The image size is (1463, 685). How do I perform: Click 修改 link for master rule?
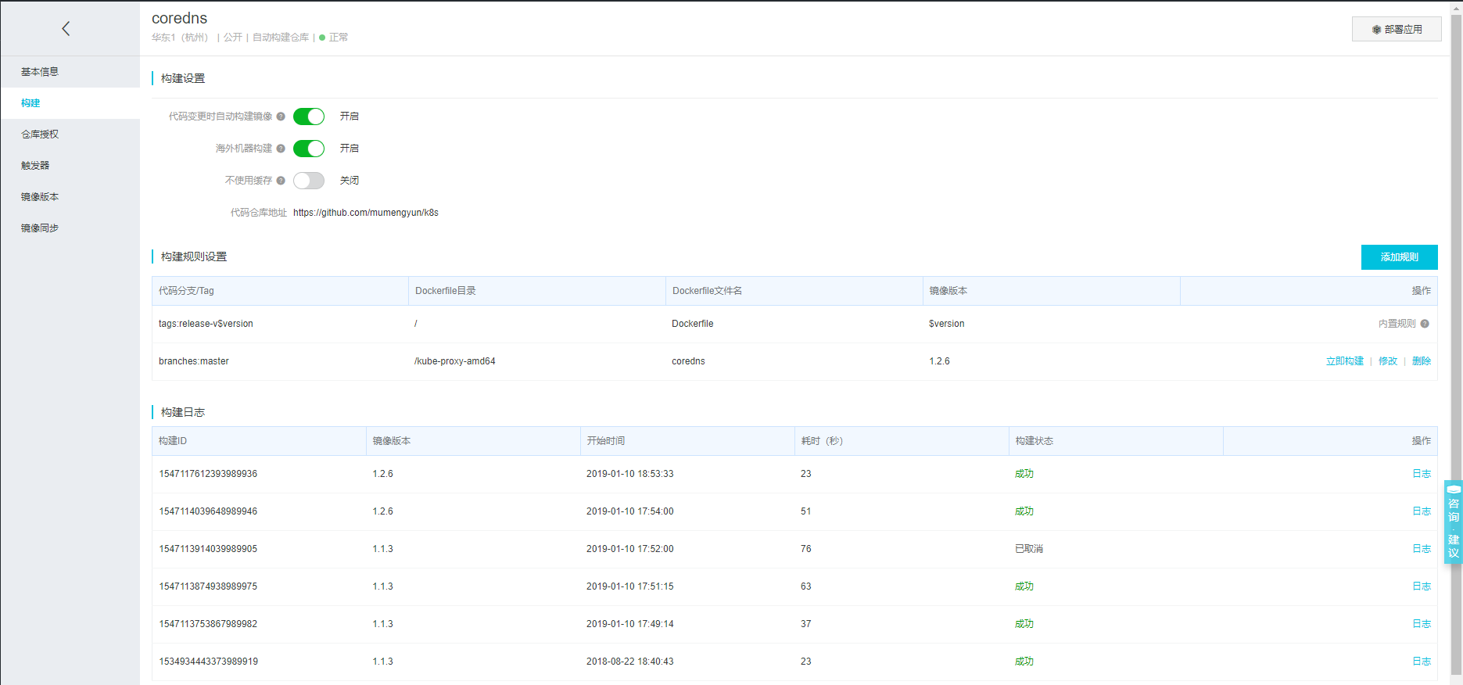click(1388, 361)
